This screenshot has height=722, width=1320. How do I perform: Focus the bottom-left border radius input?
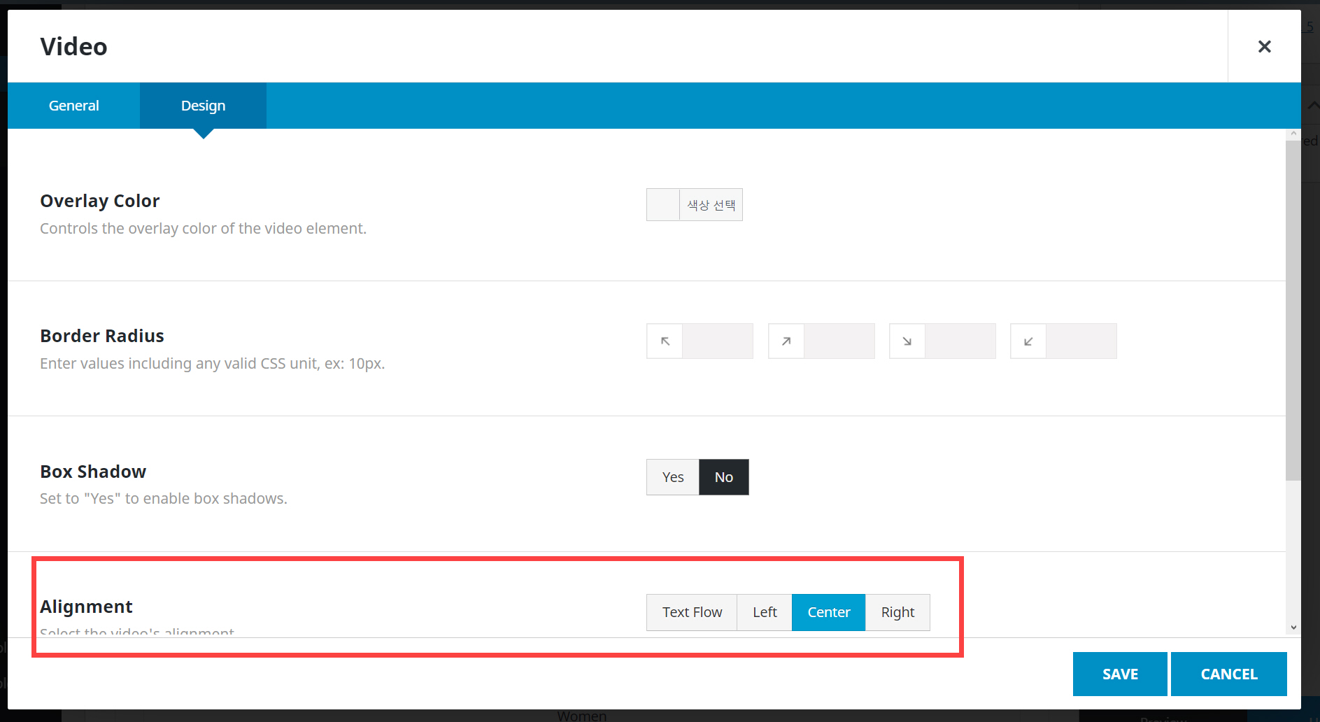pos(1081,341)
